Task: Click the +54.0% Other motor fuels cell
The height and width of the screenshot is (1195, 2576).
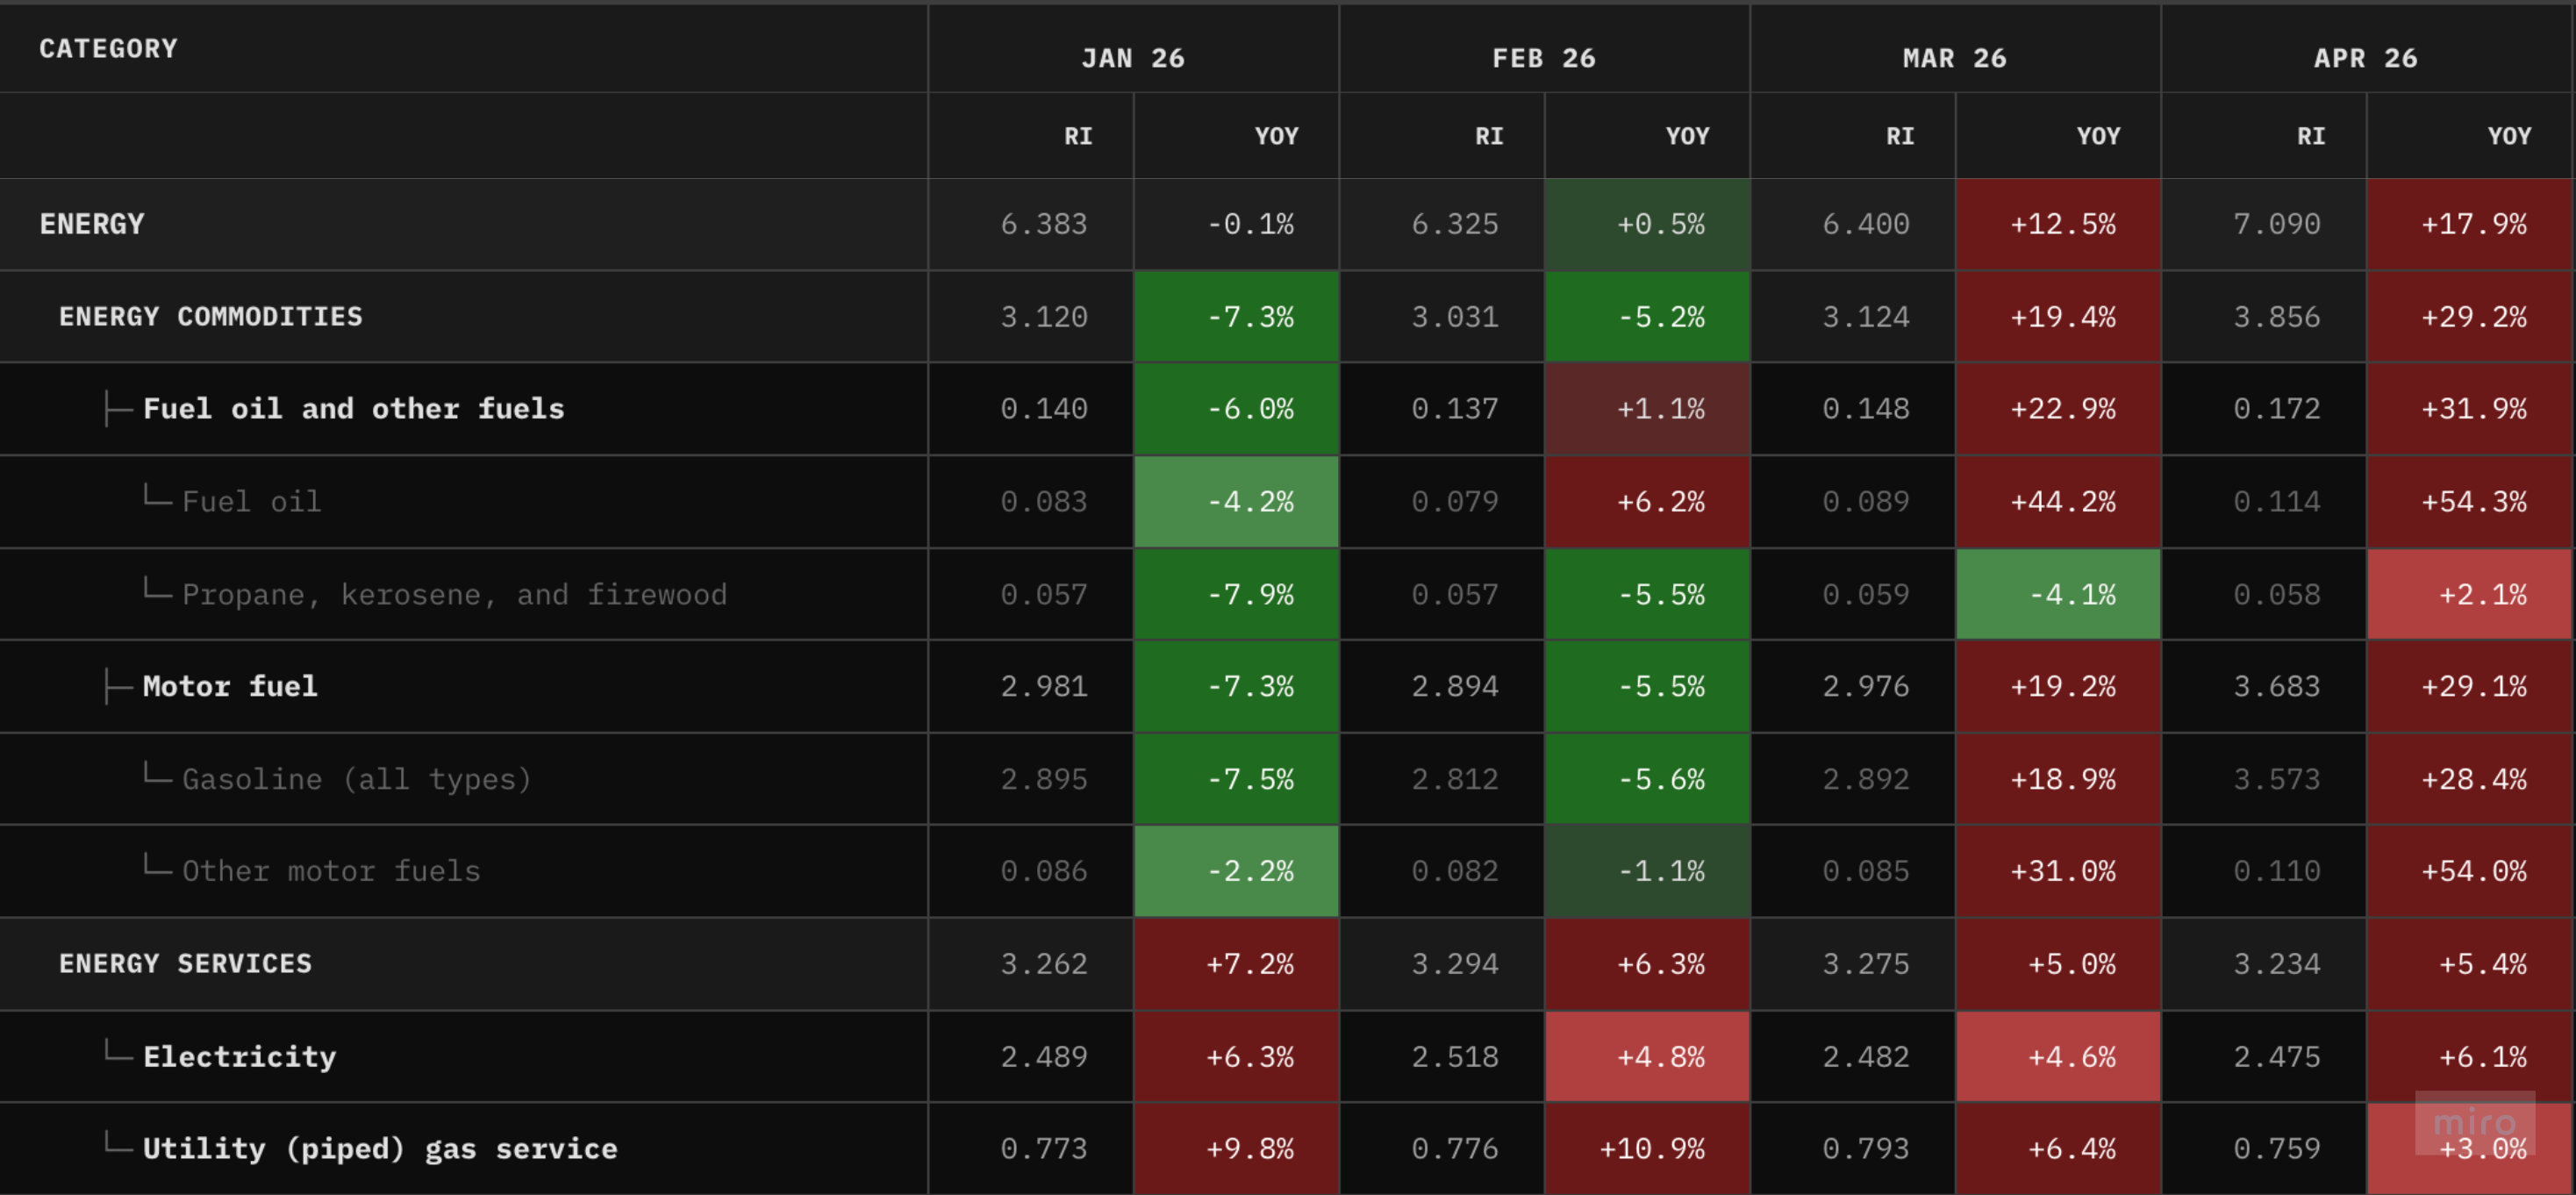Action: tap(2469, 871)
